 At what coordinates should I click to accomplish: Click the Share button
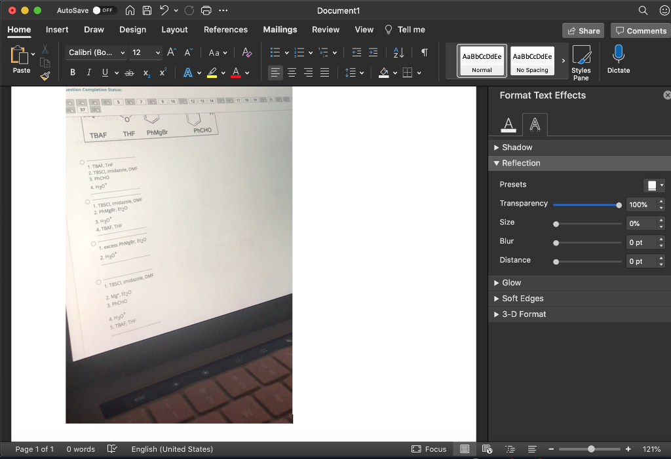(x=583, y=31)
